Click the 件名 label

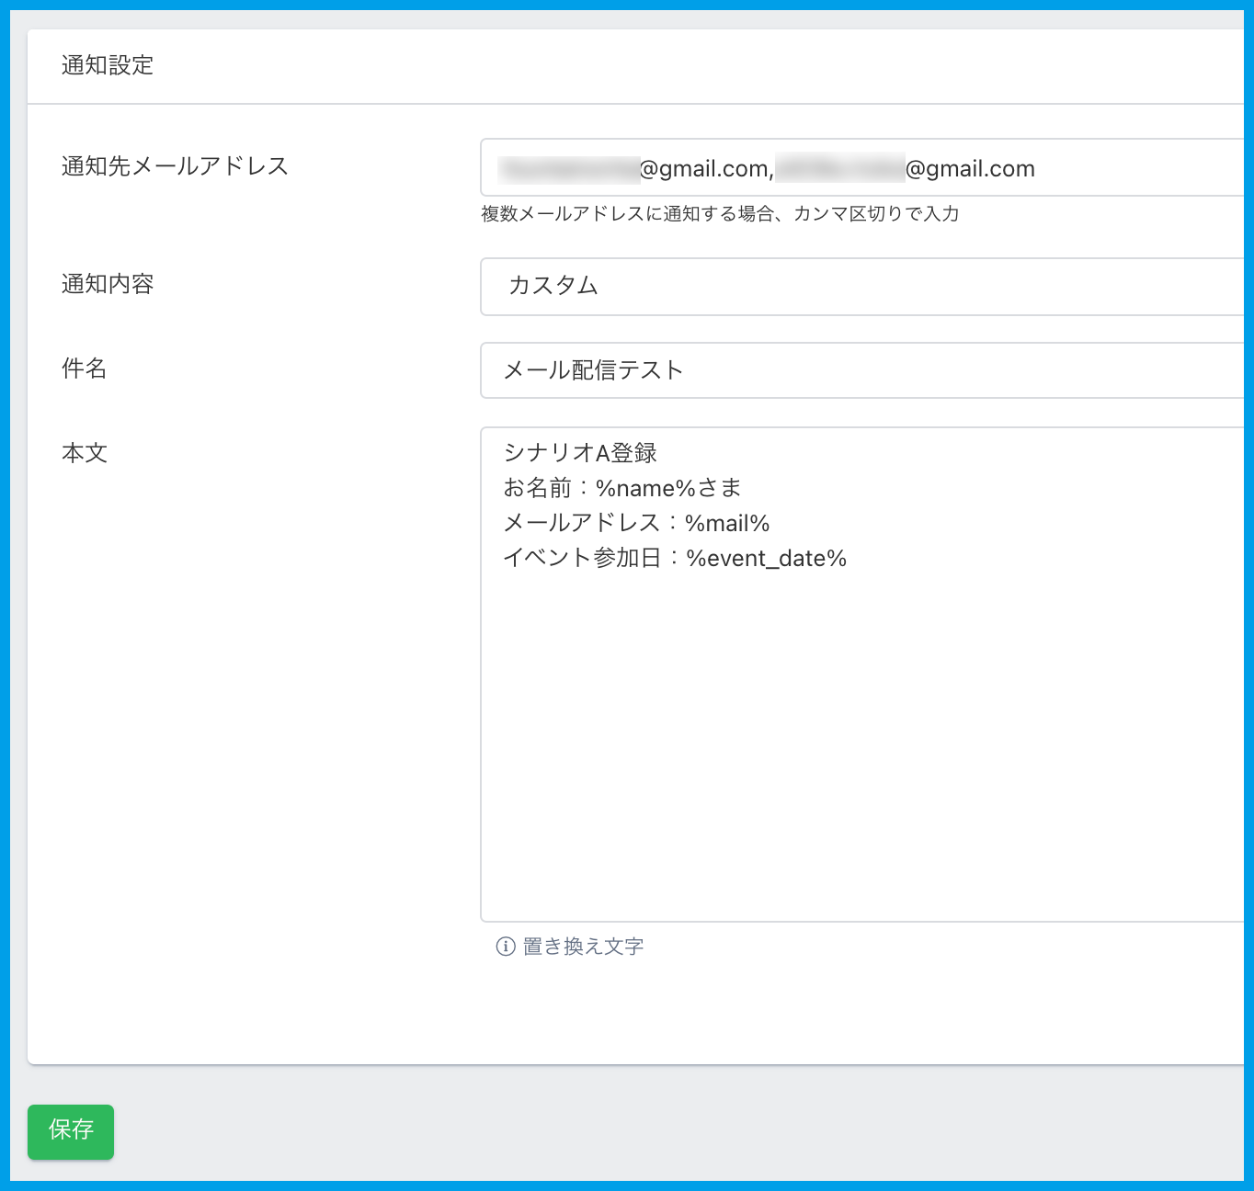pos(85,369)
